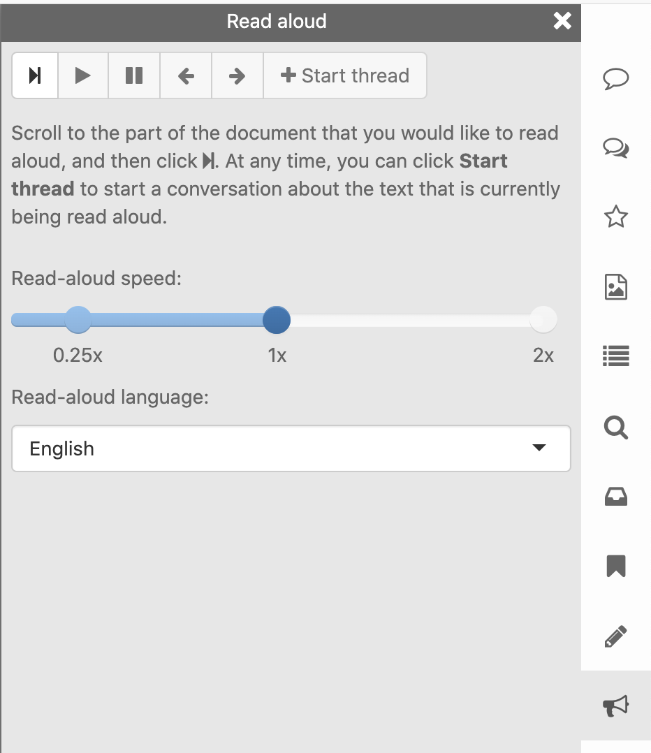651x753 pixels.
Task: Click the Start thread button
Action: tap(345, 75)
